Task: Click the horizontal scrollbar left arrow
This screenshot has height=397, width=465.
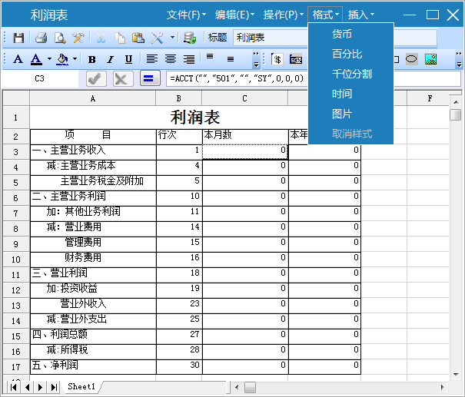Action: (x=237, y=387)
